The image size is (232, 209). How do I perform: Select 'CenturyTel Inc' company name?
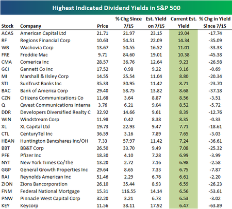pyautogui.click(x=37, y=134)
